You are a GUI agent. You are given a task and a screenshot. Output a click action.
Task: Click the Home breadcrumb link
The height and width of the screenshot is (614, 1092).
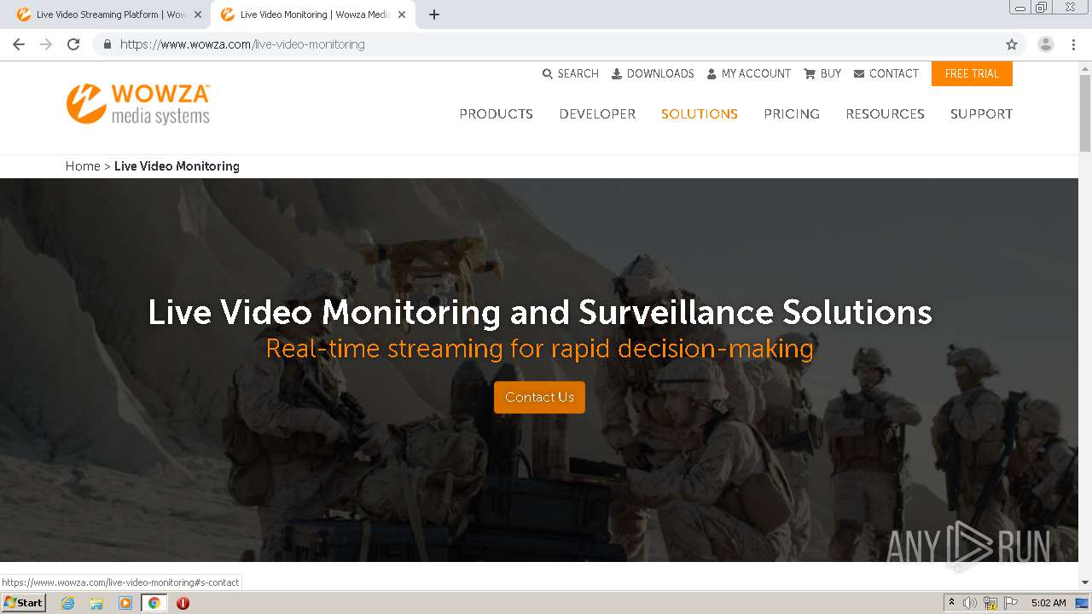(x=83, y=166)
